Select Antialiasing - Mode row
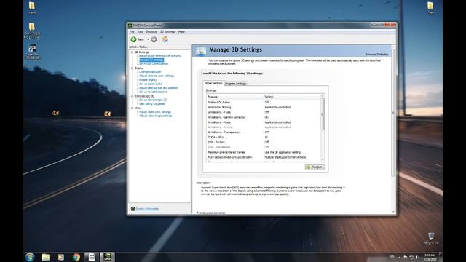The width and height of the screenshot is (466, 262). [x=264, y=122]
